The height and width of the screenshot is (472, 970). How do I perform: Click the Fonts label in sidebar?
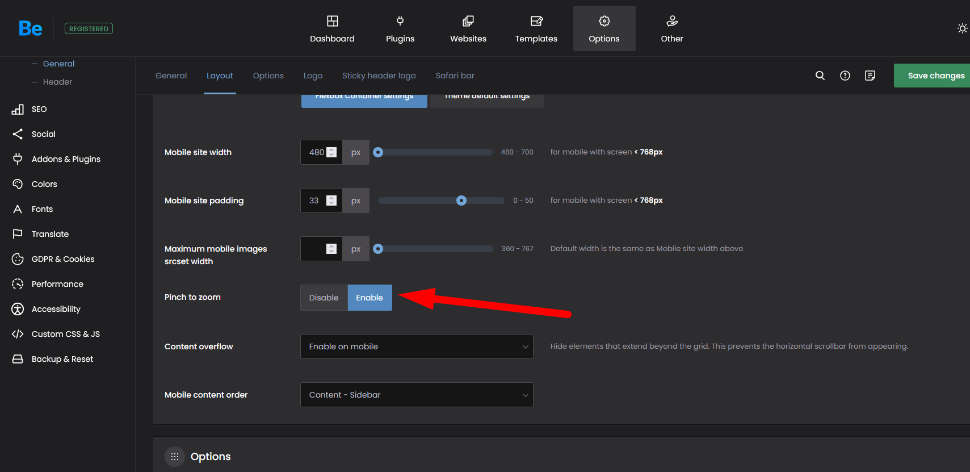click(42, 209)
